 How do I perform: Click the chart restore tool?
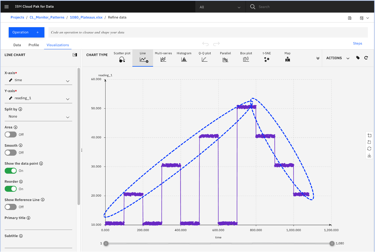point(369,149)
